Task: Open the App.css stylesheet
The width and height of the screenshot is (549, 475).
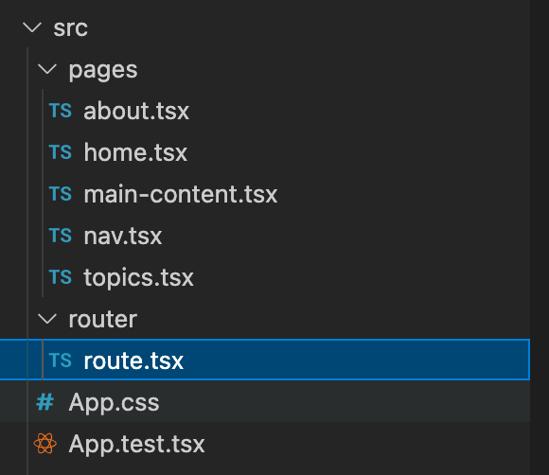Action: click(114, 402)
